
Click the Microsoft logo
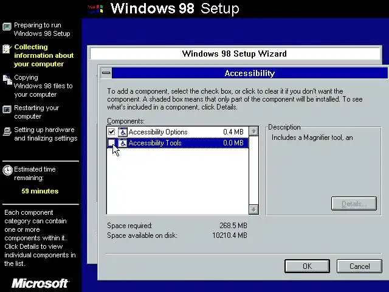pos(40,283)
